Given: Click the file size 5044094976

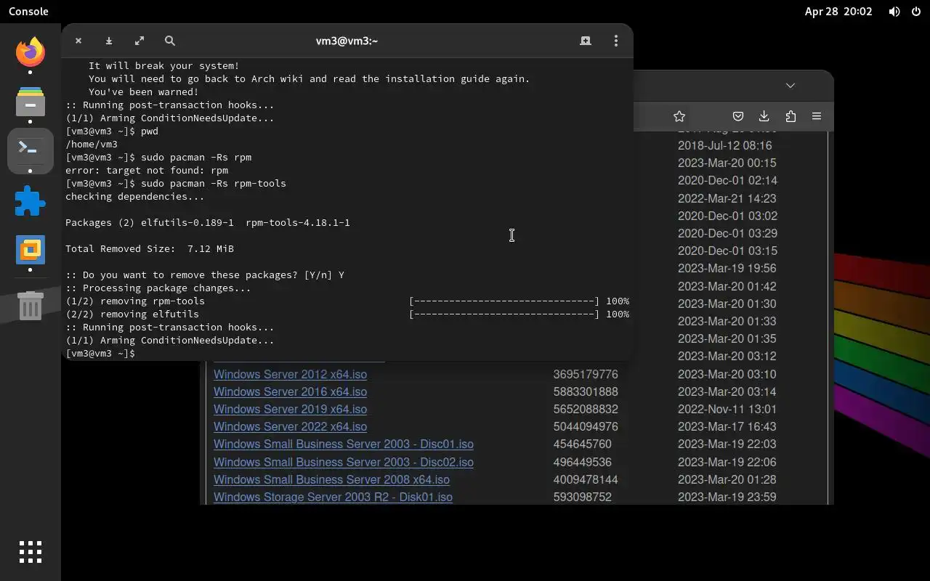Looking at the screenshot, I should (x=586, y=426).
